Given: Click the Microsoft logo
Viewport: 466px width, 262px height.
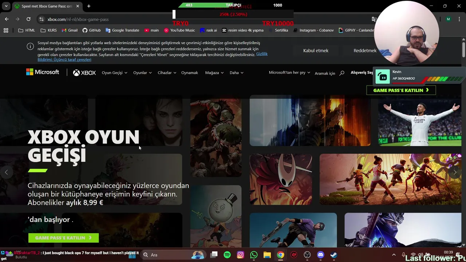Looking at the screenshot, I should point(43,72).
